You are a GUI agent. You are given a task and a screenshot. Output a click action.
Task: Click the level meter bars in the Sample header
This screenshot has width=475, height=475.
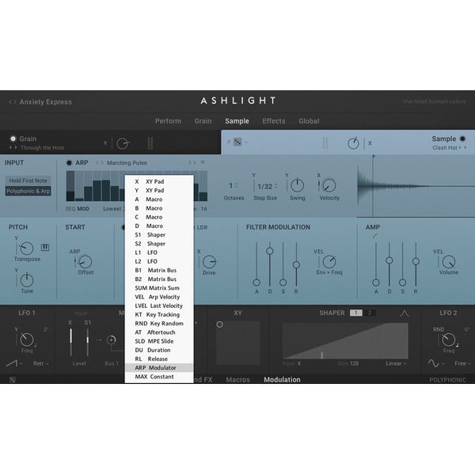pyautogui.click(x=325, y=143)
